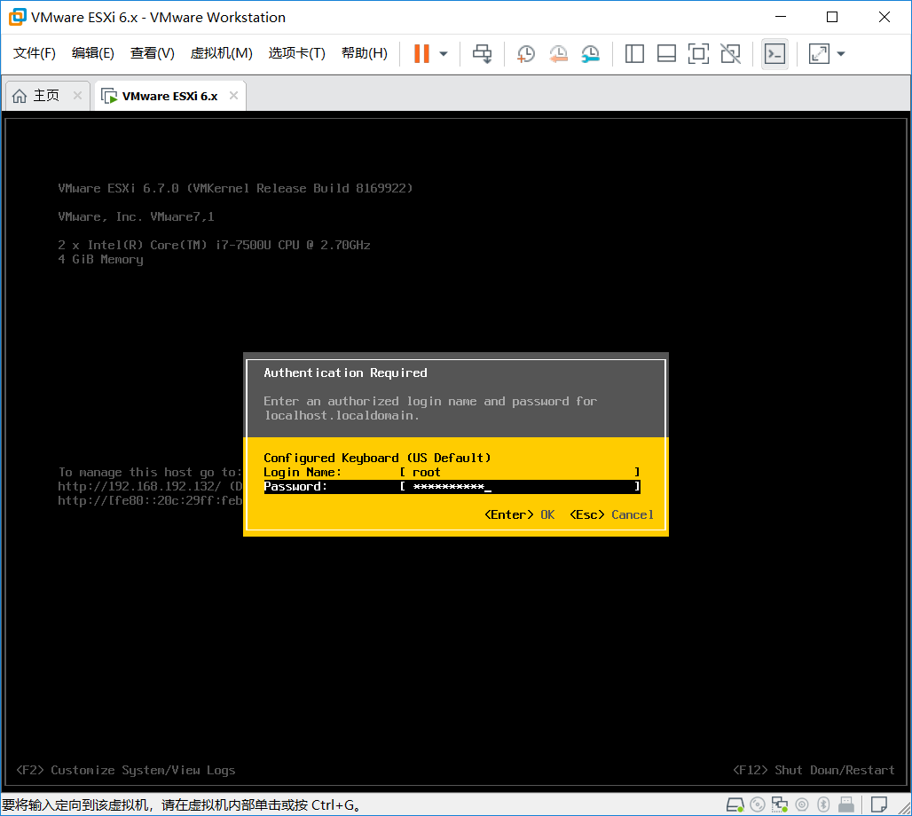Click the pause virtual machine button
Viewport: 912px width, 816px height.
pyautogui.click(x=421, y=53)
